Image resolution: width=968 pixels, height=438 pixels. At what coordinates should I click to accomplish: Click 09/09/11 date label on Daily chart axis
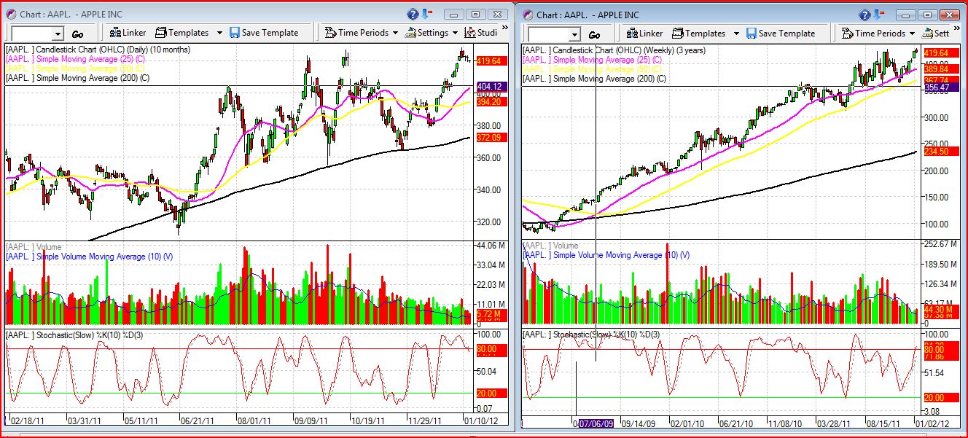[311, 421]
